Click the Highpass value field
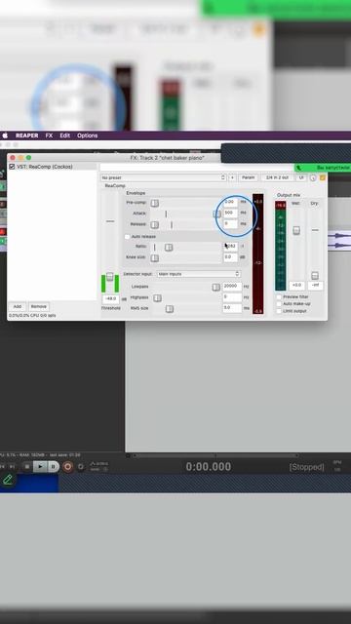The height and width of the screenshot is (624, 351). pyautogui.click(x=232, y=297)
